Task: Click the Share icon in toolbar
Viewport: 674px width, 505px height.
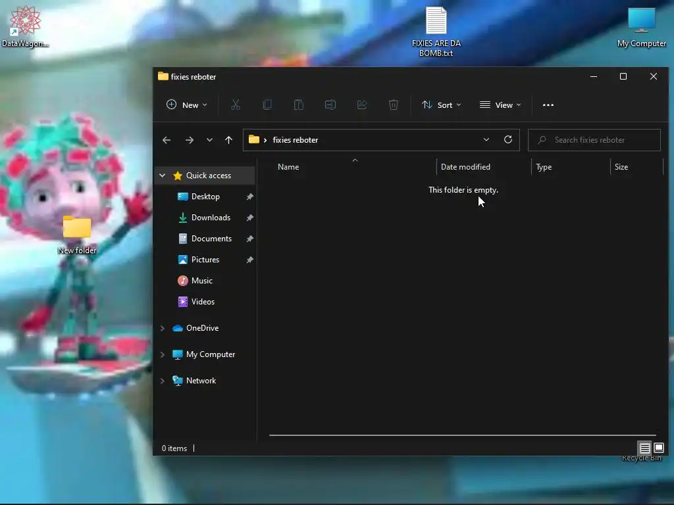Action: pos(362,105)
